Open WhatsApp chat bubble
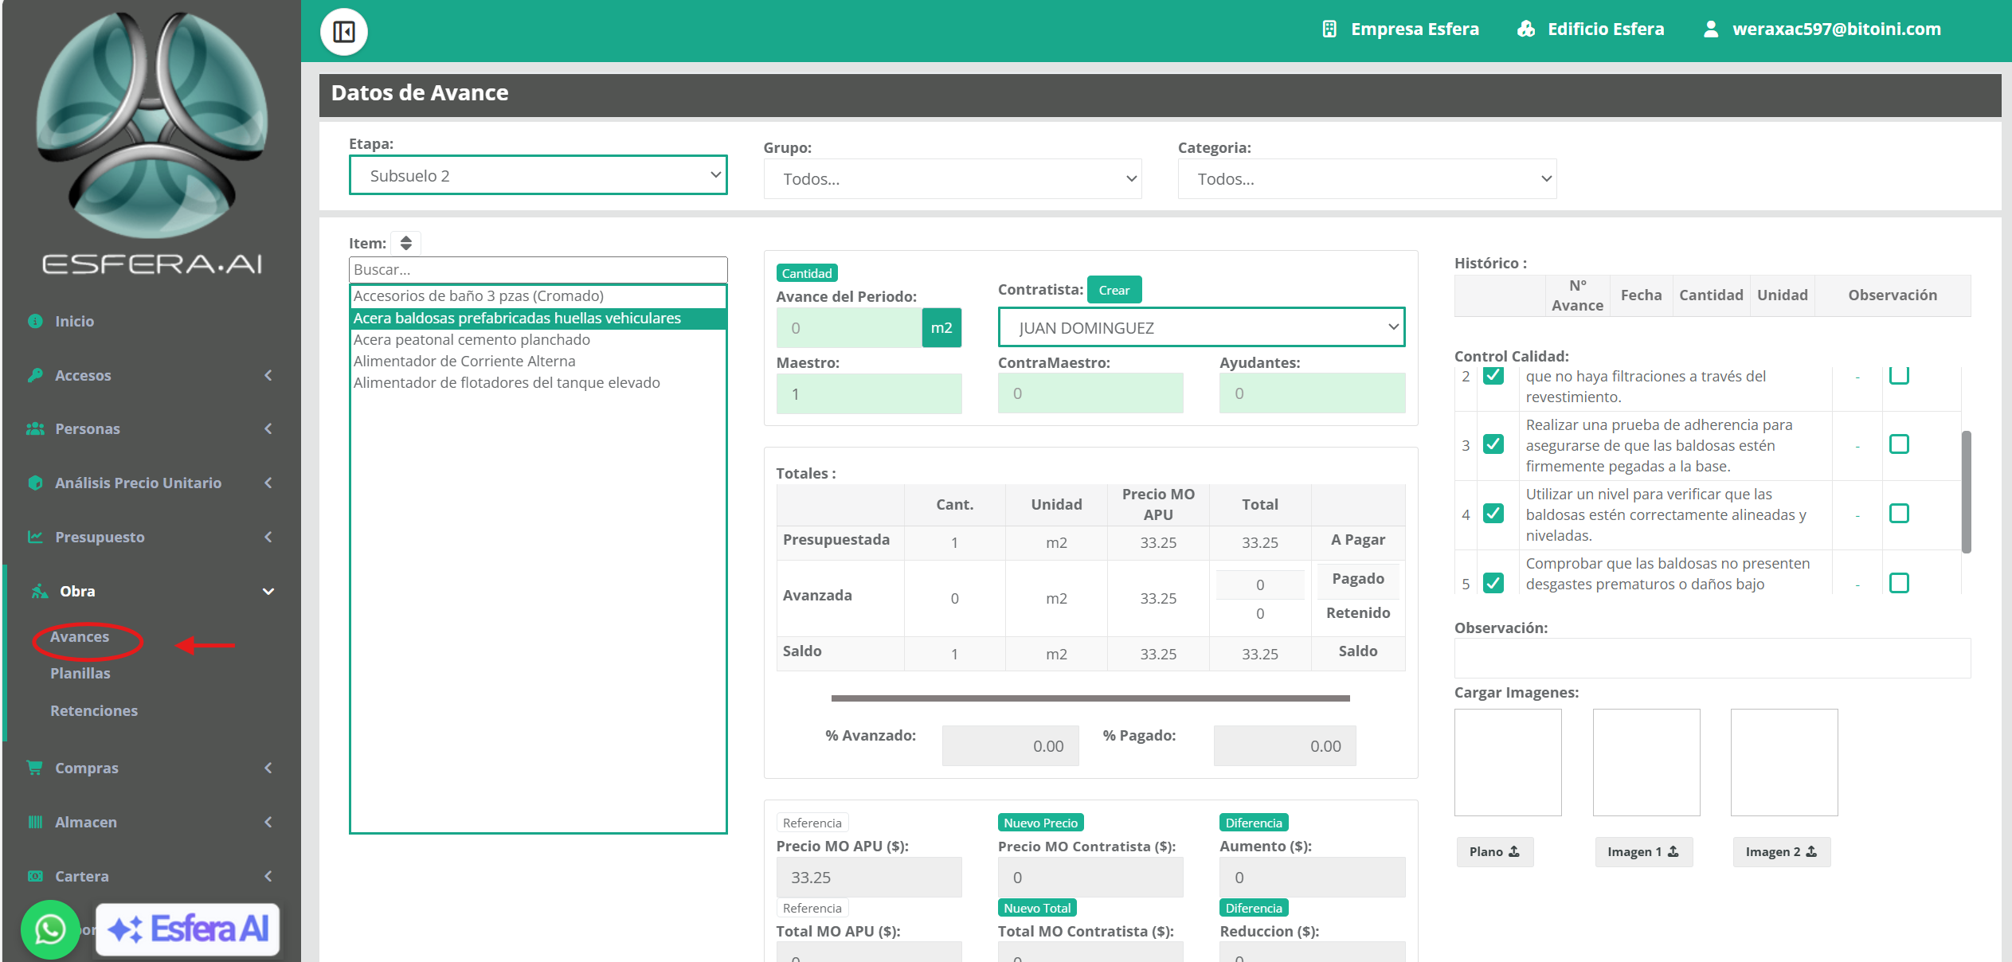This screenshot has width=2012, height=962. [x=50, y=929]
